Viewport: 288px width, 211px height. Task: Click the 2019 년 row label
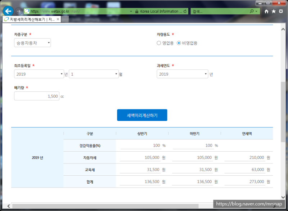pos(37,158)
